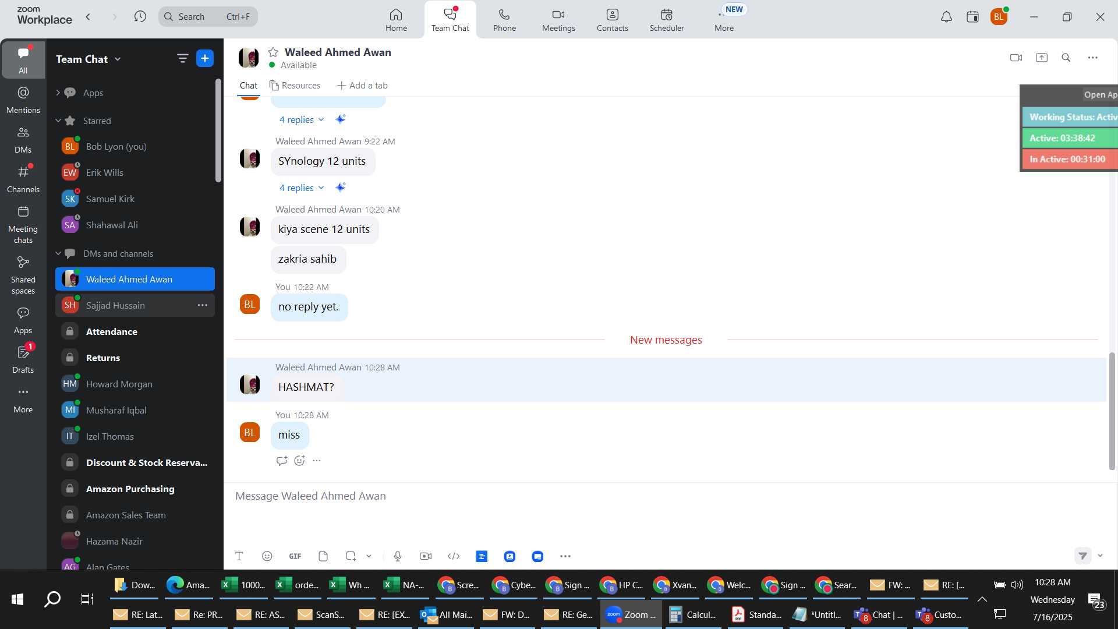Open the Windows Start menu
The height and width of the screenshot is (629, 1118).
pos(17,599)
